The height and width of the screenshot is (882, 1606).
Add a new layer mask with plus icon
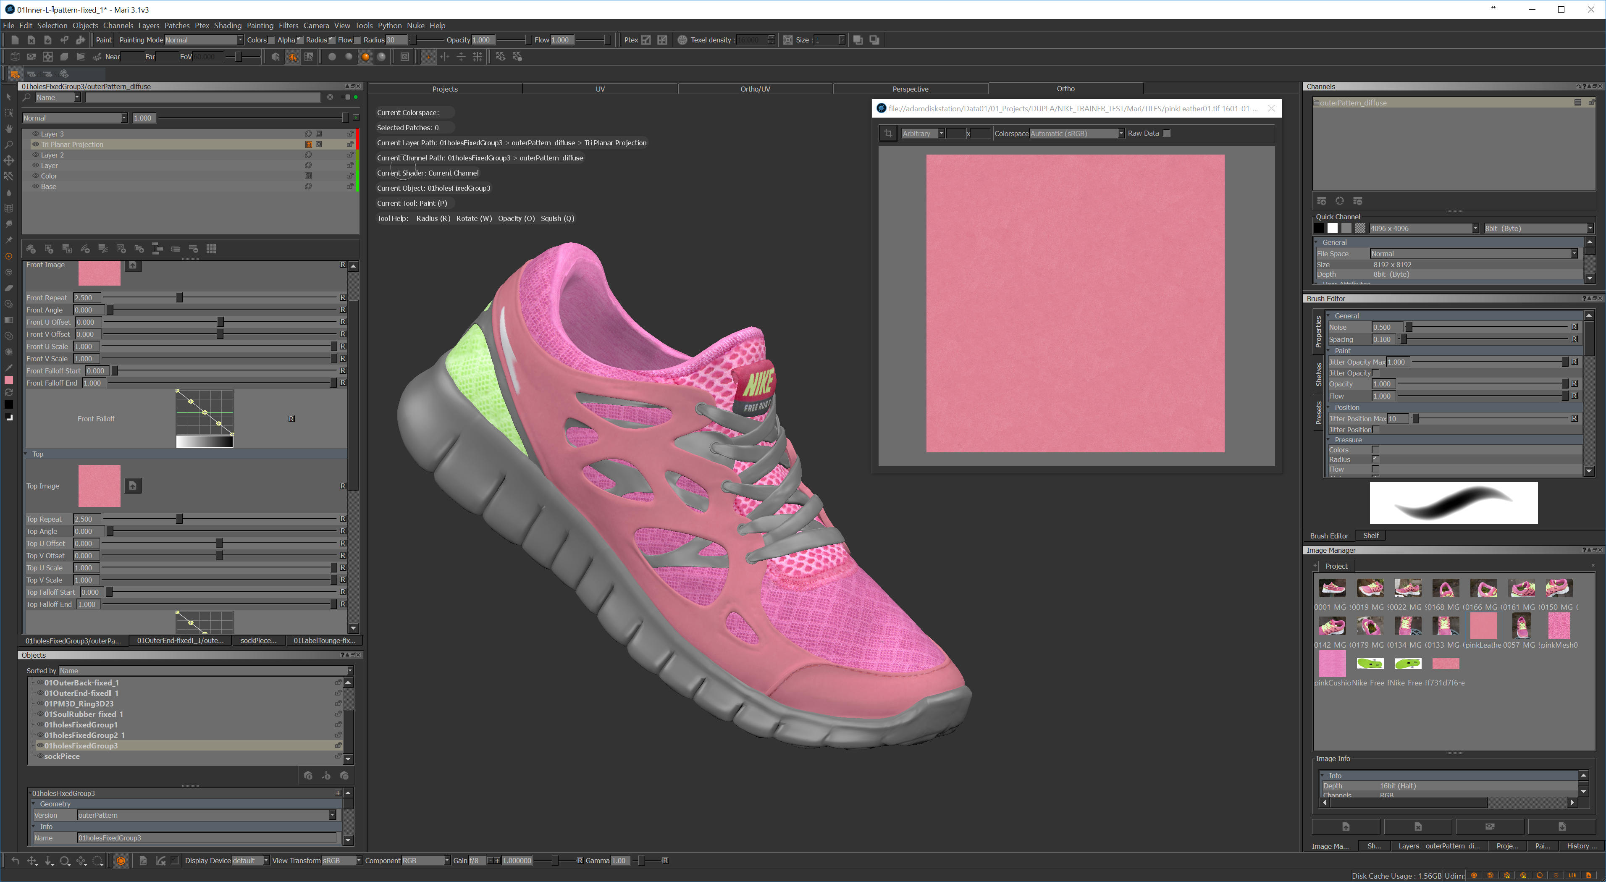point(49,249)
